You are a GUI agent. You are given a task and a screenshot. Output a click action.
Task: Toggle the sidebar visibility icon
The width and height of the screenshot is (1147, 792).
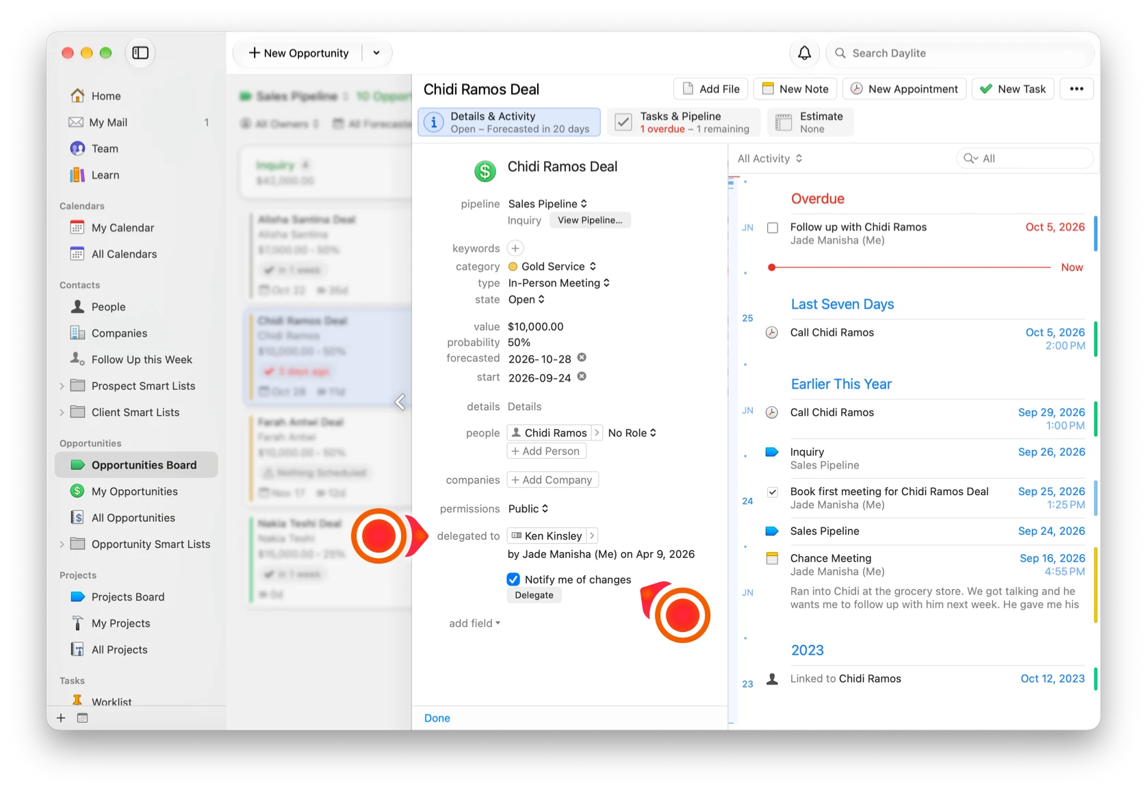click(140, 53)
